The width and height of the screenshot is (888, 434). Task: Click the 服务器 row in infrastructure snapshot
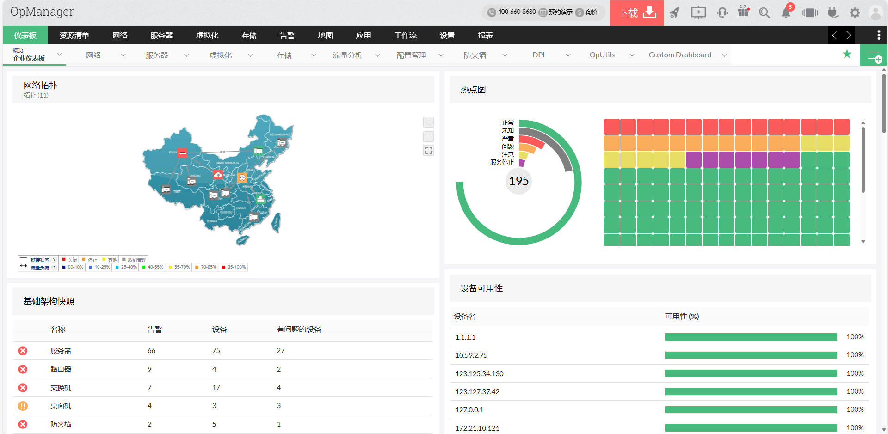[x=61, y=351]
